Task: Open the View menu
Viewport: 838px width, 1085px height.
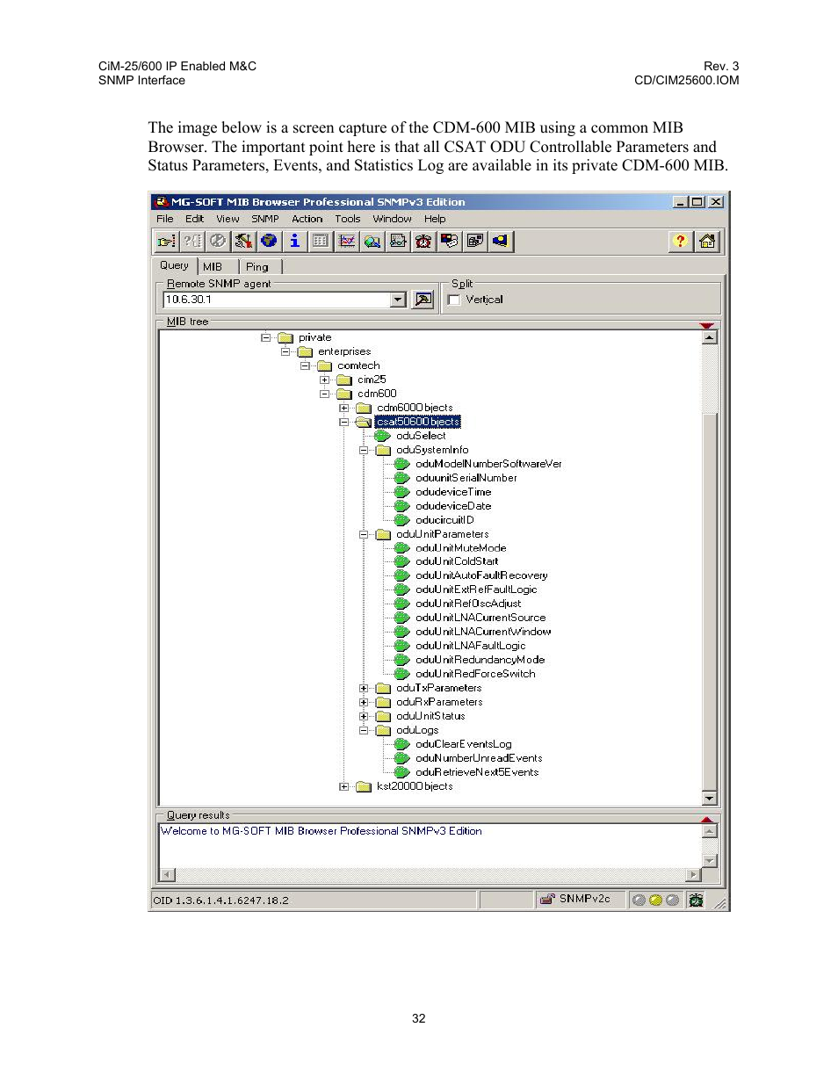Action: pos(228,219)
